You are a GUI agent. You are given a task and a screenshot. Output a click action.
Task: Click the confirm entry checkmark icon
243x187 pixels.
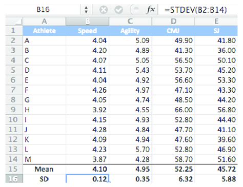click(118, 10)
